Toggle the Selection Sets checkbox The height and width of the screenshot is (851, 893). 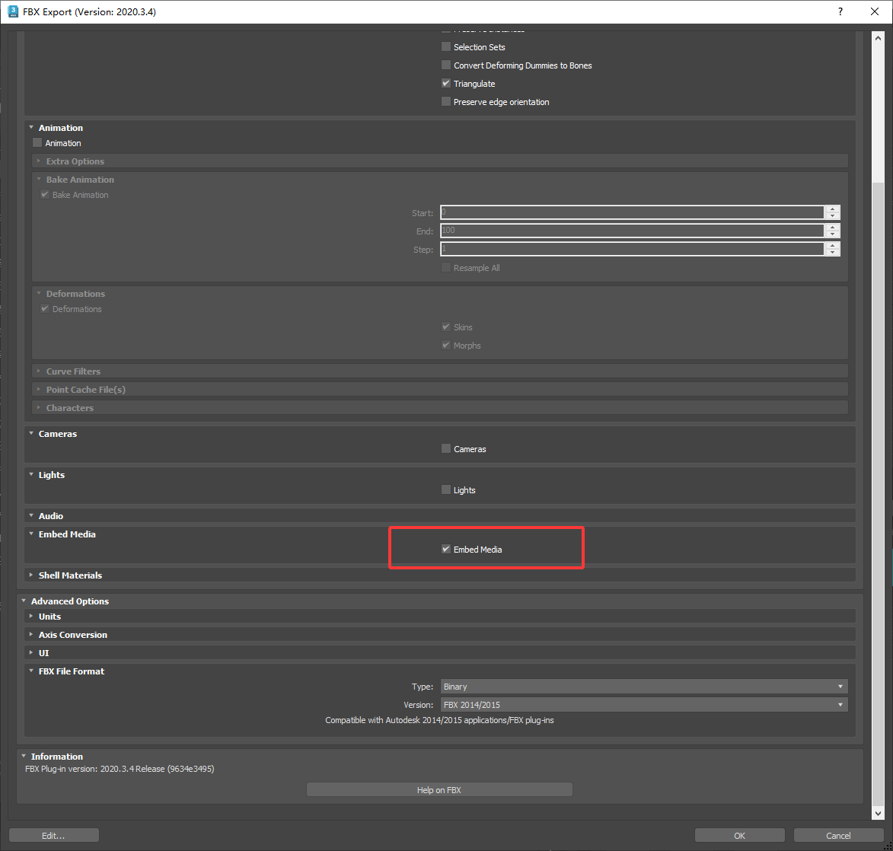click(446, 46)
